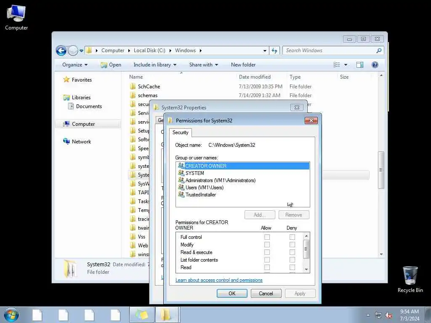
Task: Toggle the preview pane icon
Action: [x=360, y=65]
